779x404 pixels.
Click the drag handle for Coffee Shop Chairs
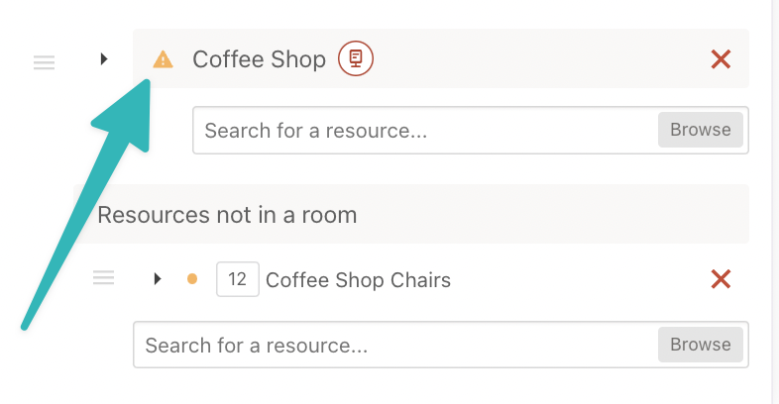point(103,277)
